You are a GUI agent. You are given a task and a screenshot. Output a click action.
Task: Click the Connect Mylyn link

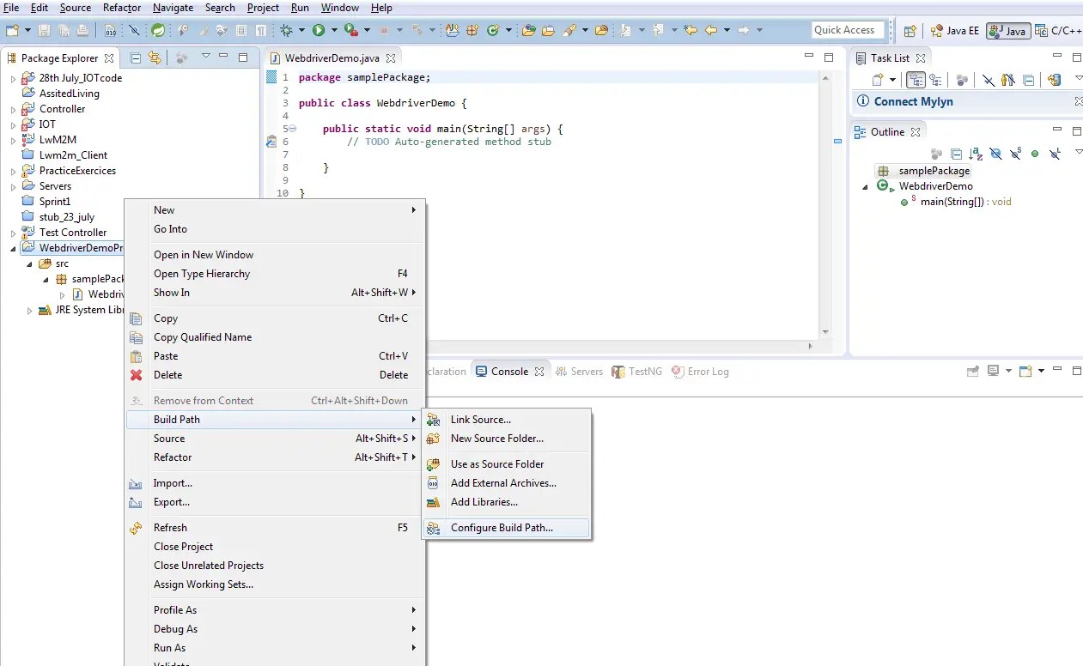(913, 101)
